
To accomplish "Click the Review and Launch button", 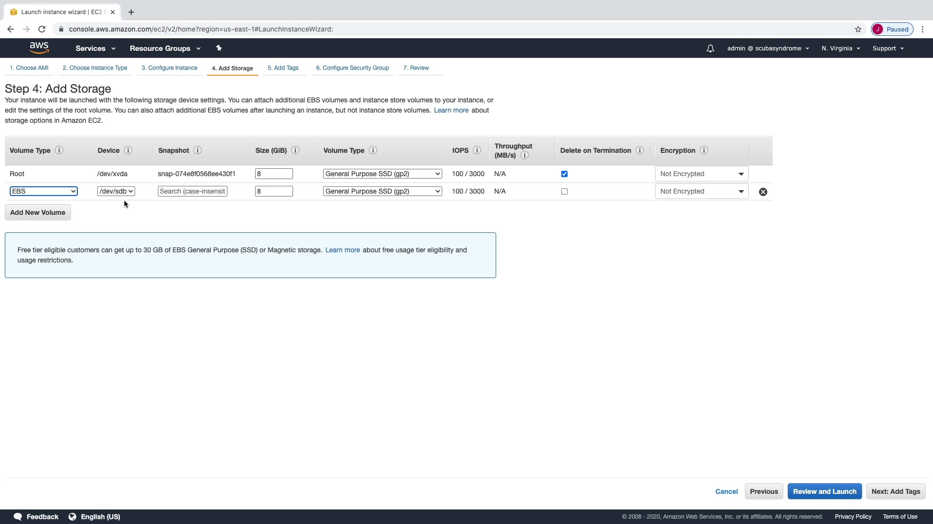I will point(824,491).
